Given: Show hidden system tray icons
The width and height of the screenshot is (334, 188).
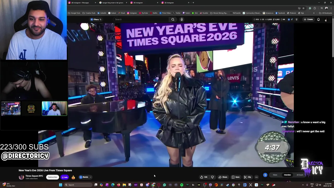Looking at the screenshot, I should click(x=303, y=185).
